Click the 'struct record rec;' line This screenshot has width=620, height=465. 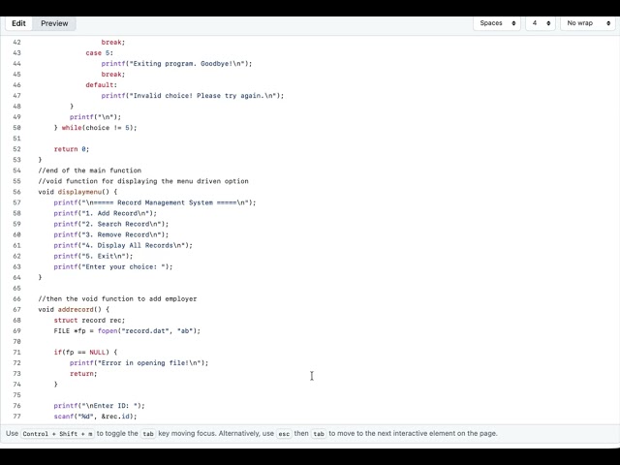pyautogui.click(x=89, y=321)
